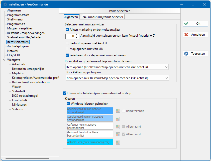Open color picker for selected item in inactive list

coord(118,119)
